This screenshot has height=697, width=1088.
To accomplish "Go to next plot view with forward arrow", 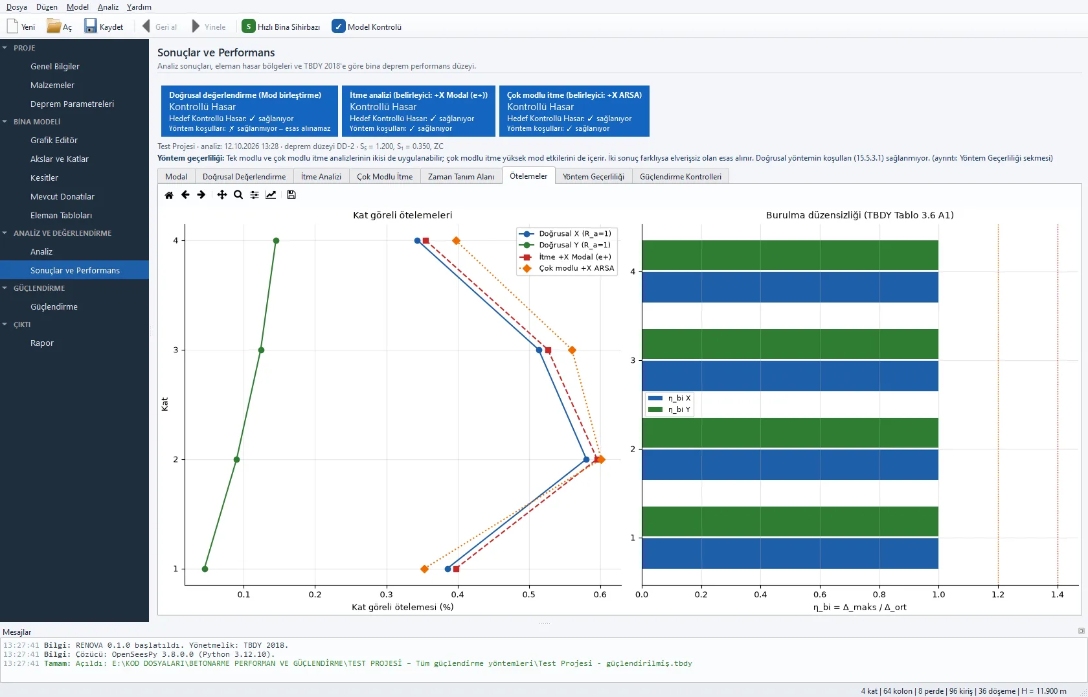I will coord(201,195).
